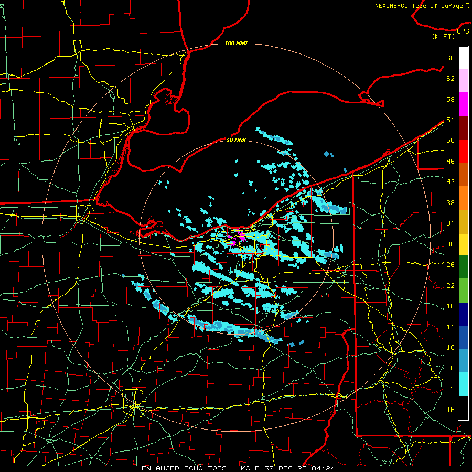
Task: Click the '38' legend value
Action: (450, 202)
